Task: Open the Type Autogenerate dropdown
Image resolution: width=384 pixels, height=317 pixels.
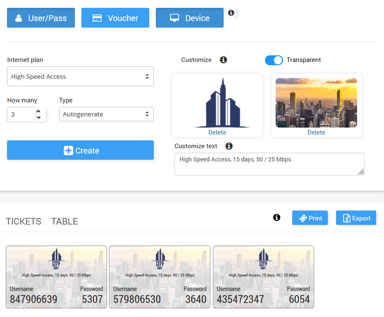Action: click(106, 114)
